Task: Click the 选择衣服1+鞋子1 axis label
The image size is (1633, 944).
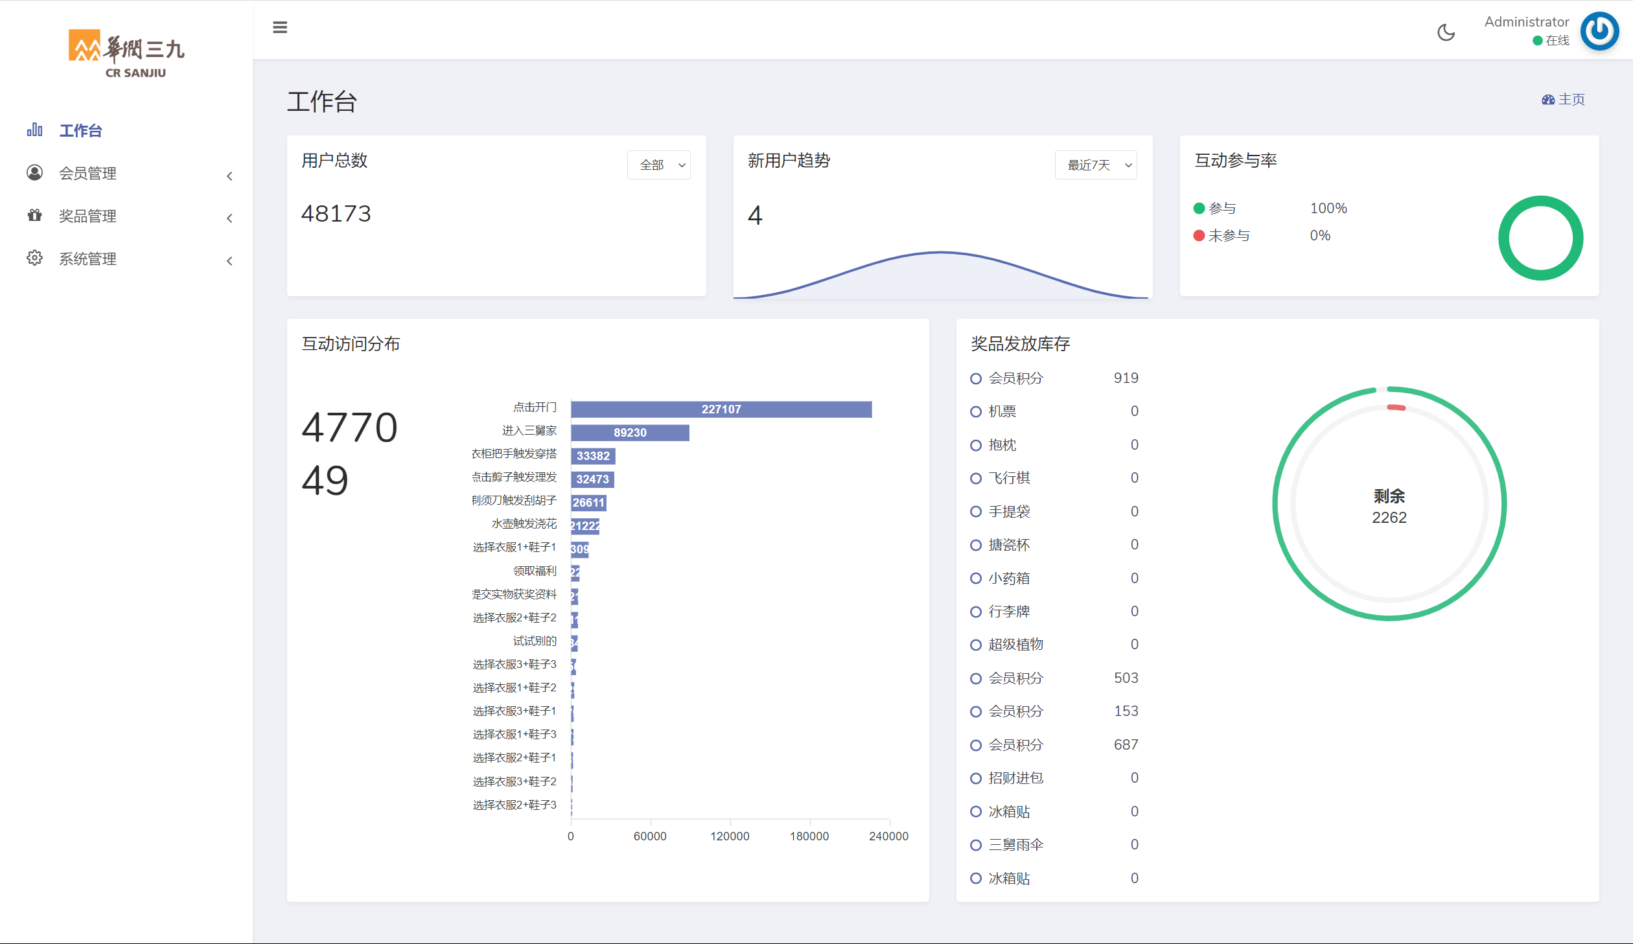Action: click(x=514, y=547)
